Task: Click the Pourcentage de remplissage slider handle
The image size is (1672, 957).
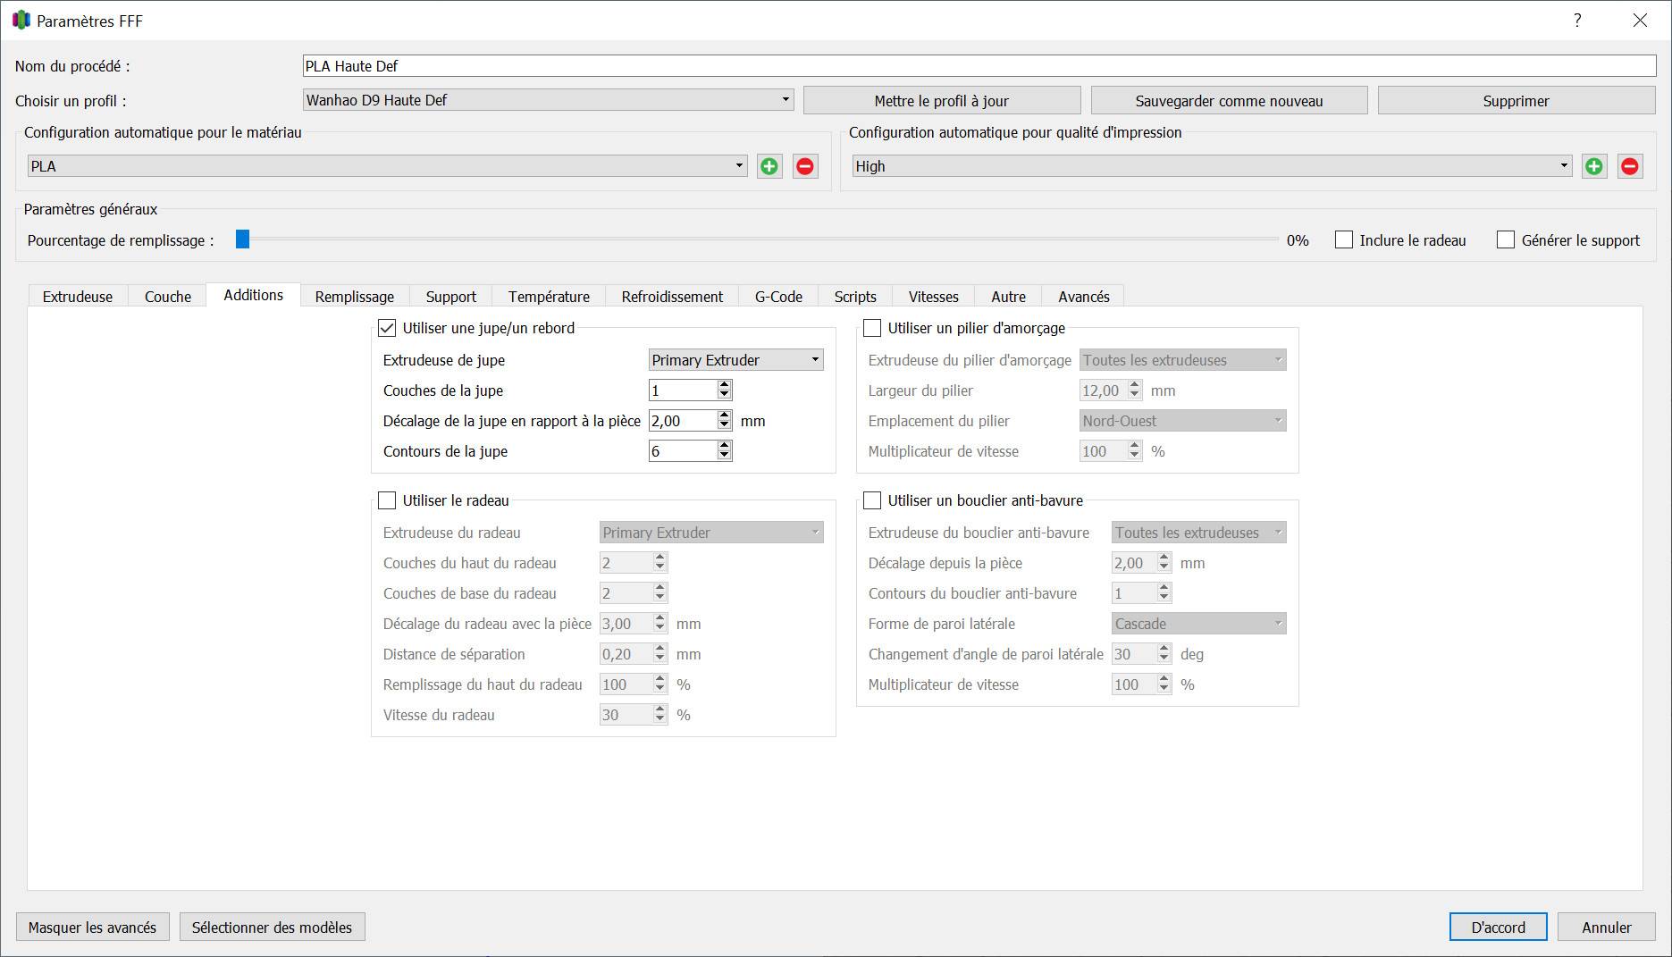Action: click(242, 239)
